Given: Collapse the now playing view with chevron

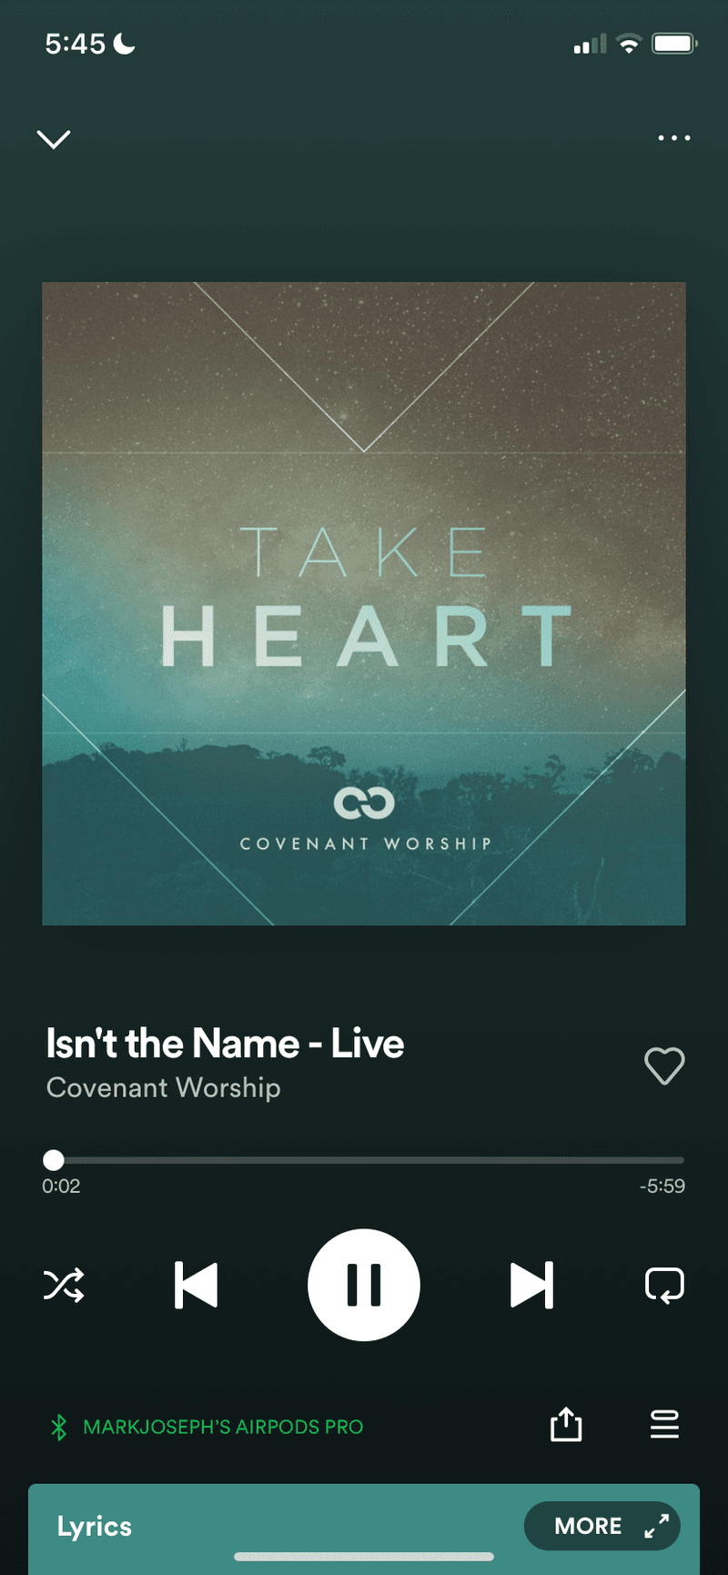Looking at the screenshot, I should coord(54,138).
